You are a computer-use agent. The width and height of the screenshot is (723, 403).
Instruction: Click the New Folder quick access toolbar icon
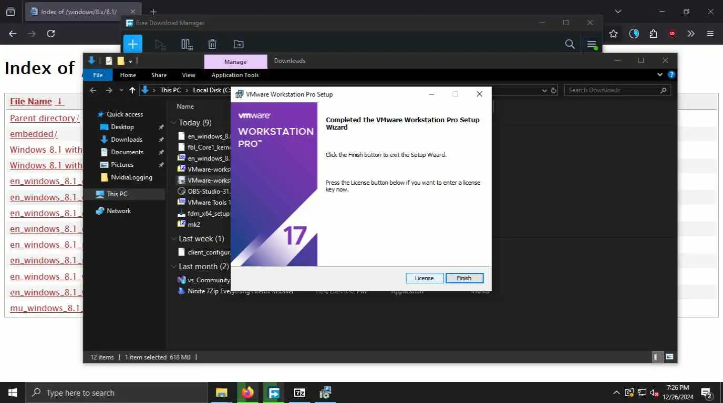click(121, 61)
